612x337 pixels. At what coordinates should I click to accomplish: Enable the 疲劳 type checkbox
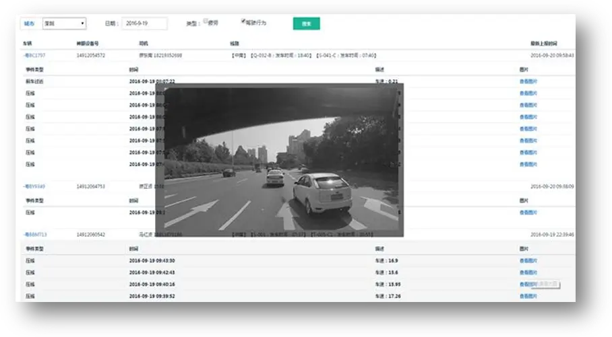point(206,21)
